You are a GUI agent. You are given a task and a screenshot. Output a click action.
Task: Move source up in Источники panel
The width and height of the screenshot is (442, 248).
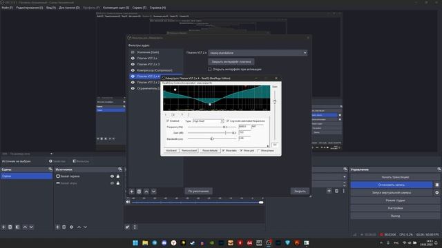point(79,227)
